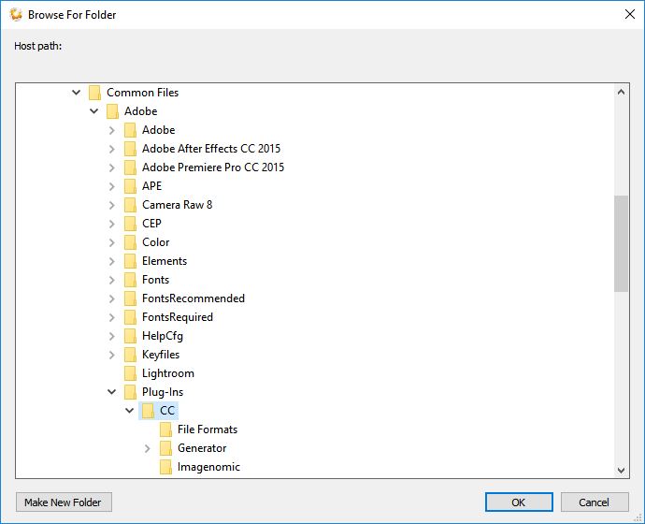
Task: Select the FontsRecommended label
Action: point(193,298)
